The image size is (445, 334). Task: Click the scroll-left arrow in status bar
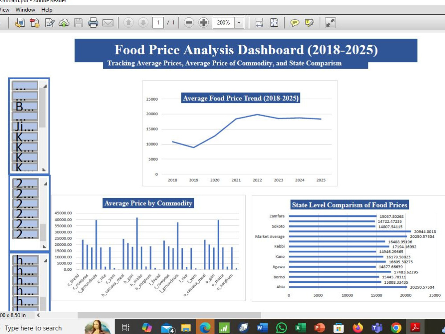tap(38, 315)
